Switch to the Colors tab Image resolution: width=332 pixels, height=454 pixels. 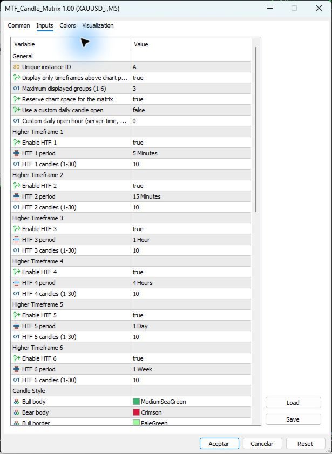67,25
